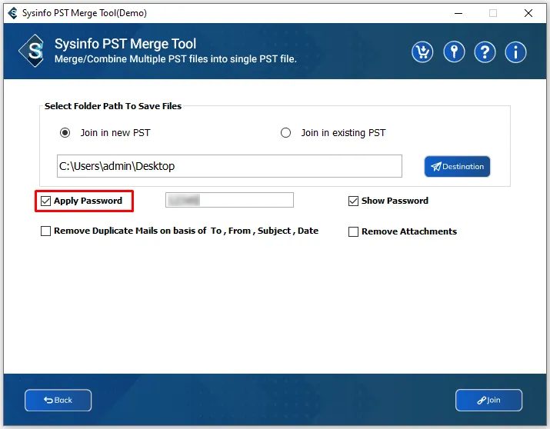Click 'Sysinfo PST Merge Tool' heading text

tap(125, 44)
